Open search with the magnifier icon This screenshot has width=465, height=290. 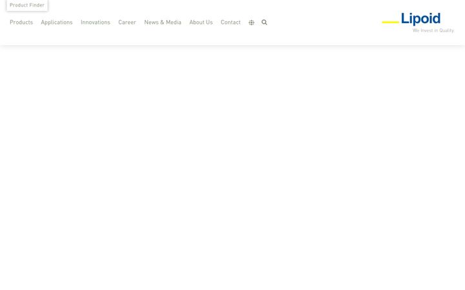pyautogui.click(x=264, y=23)
